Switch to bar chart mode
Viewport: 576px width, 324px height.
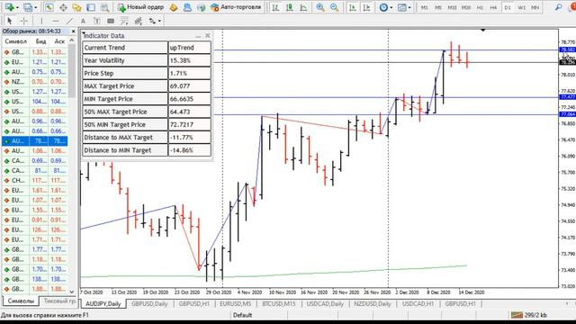click(x=275, y=7)
